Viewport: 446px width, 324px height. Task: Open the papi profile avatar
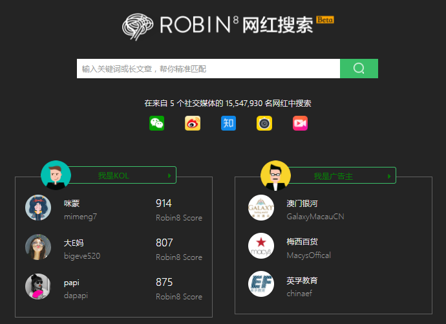[38, 286]
